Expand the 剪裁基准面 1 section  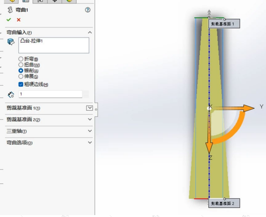pos(89,108)
